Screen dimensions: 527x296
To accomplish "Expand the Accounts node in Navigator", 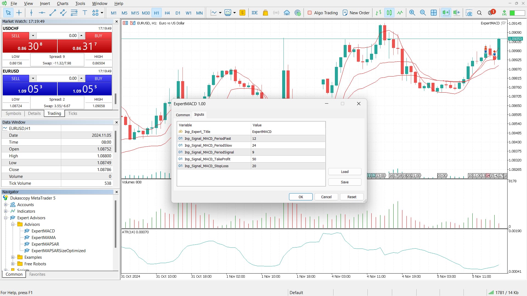I will (5, 205).
